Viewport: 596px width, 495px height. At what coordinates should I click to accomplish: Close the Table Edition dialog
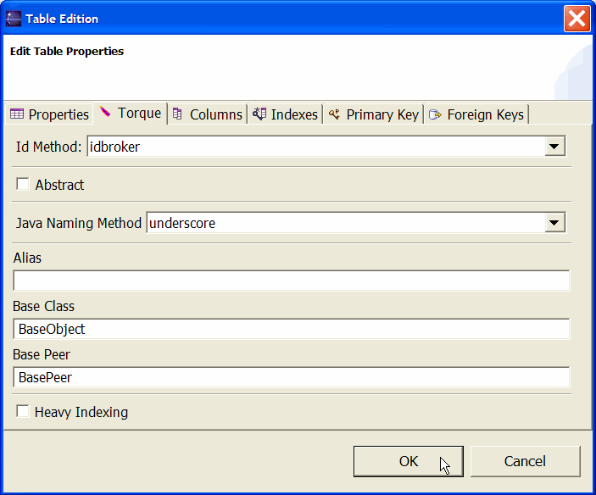pos(577,19)
